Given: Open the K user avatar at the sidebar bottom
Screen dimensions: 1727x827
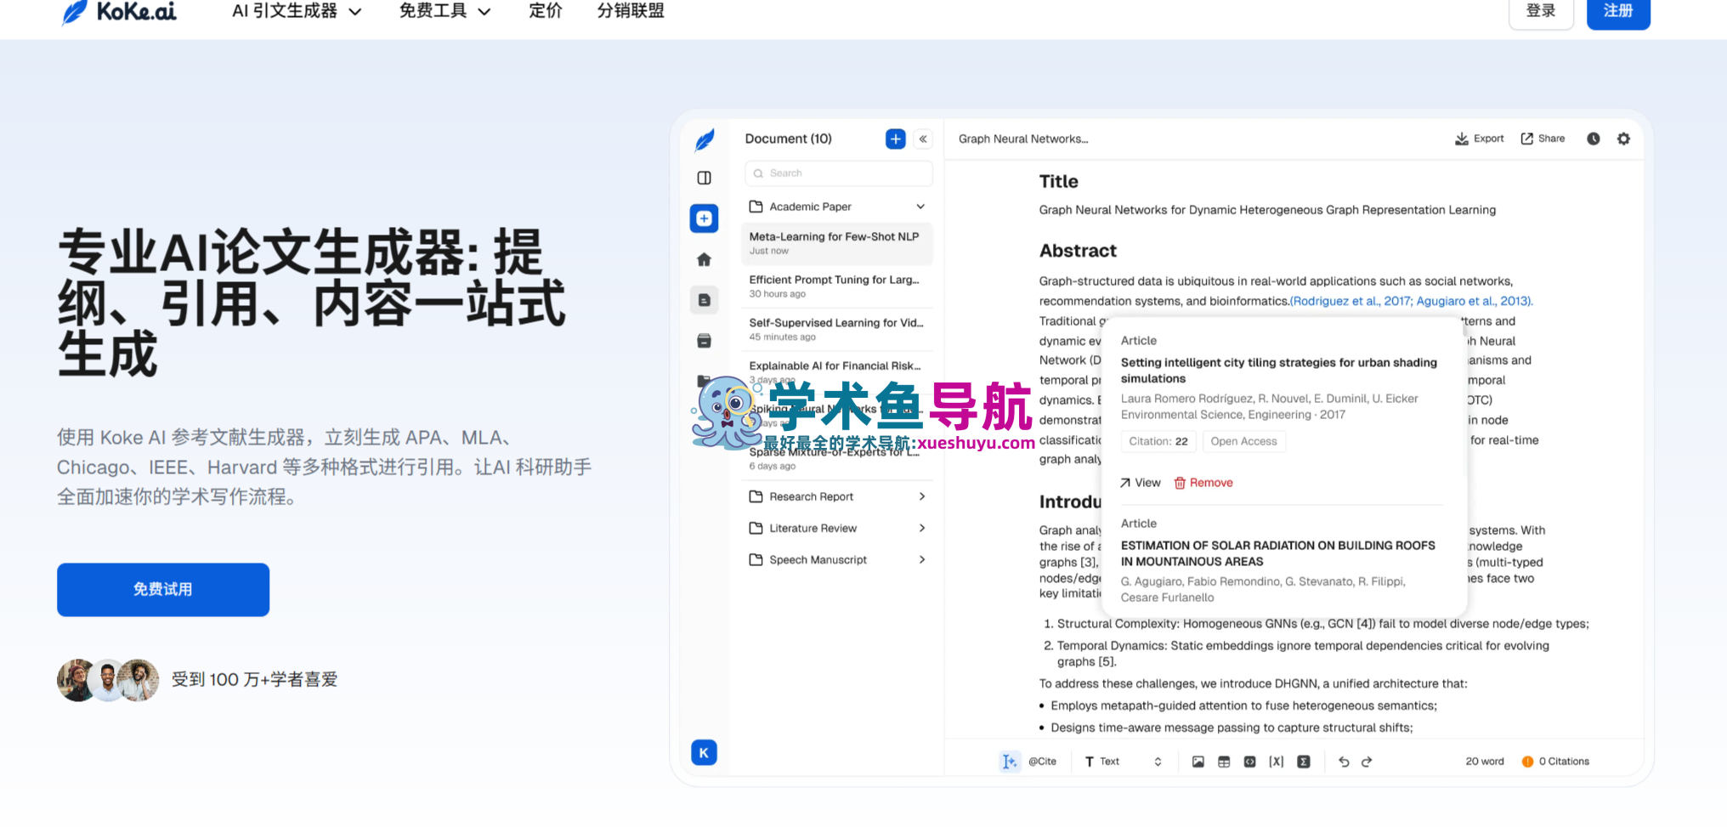Looking at the screenshot, I should (x=704, y=752).
